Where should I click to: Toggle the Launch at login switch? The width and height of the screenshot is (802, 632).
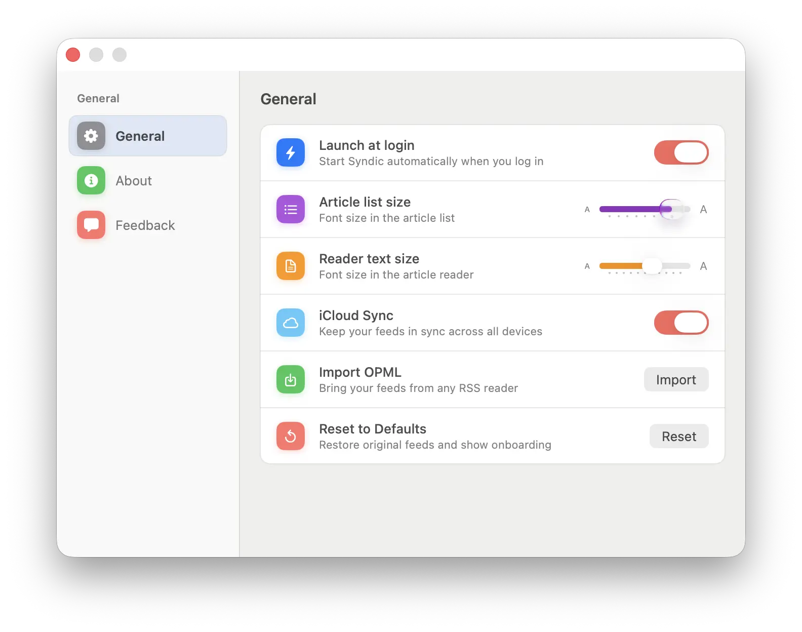(681, 152)
